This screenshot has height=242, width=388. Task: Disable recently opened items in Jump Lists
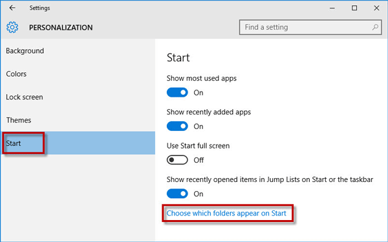tap(177, 194)
